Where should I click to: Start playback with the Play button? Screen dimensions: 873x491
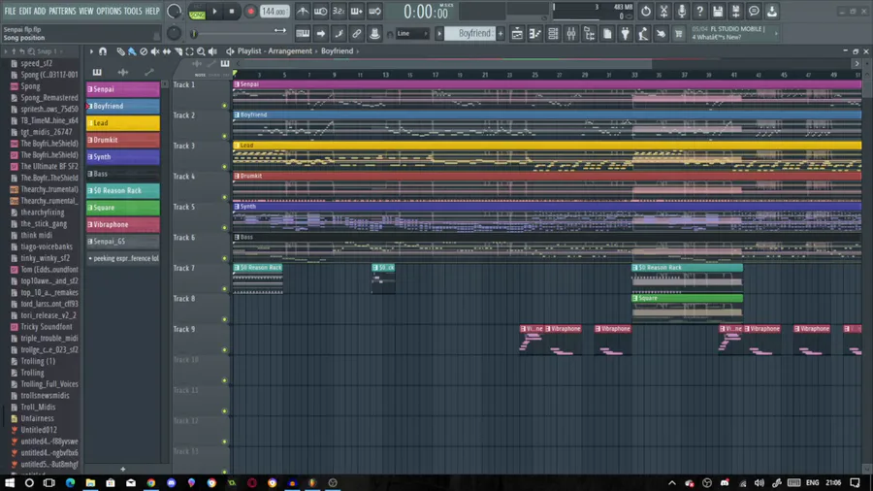214,11
